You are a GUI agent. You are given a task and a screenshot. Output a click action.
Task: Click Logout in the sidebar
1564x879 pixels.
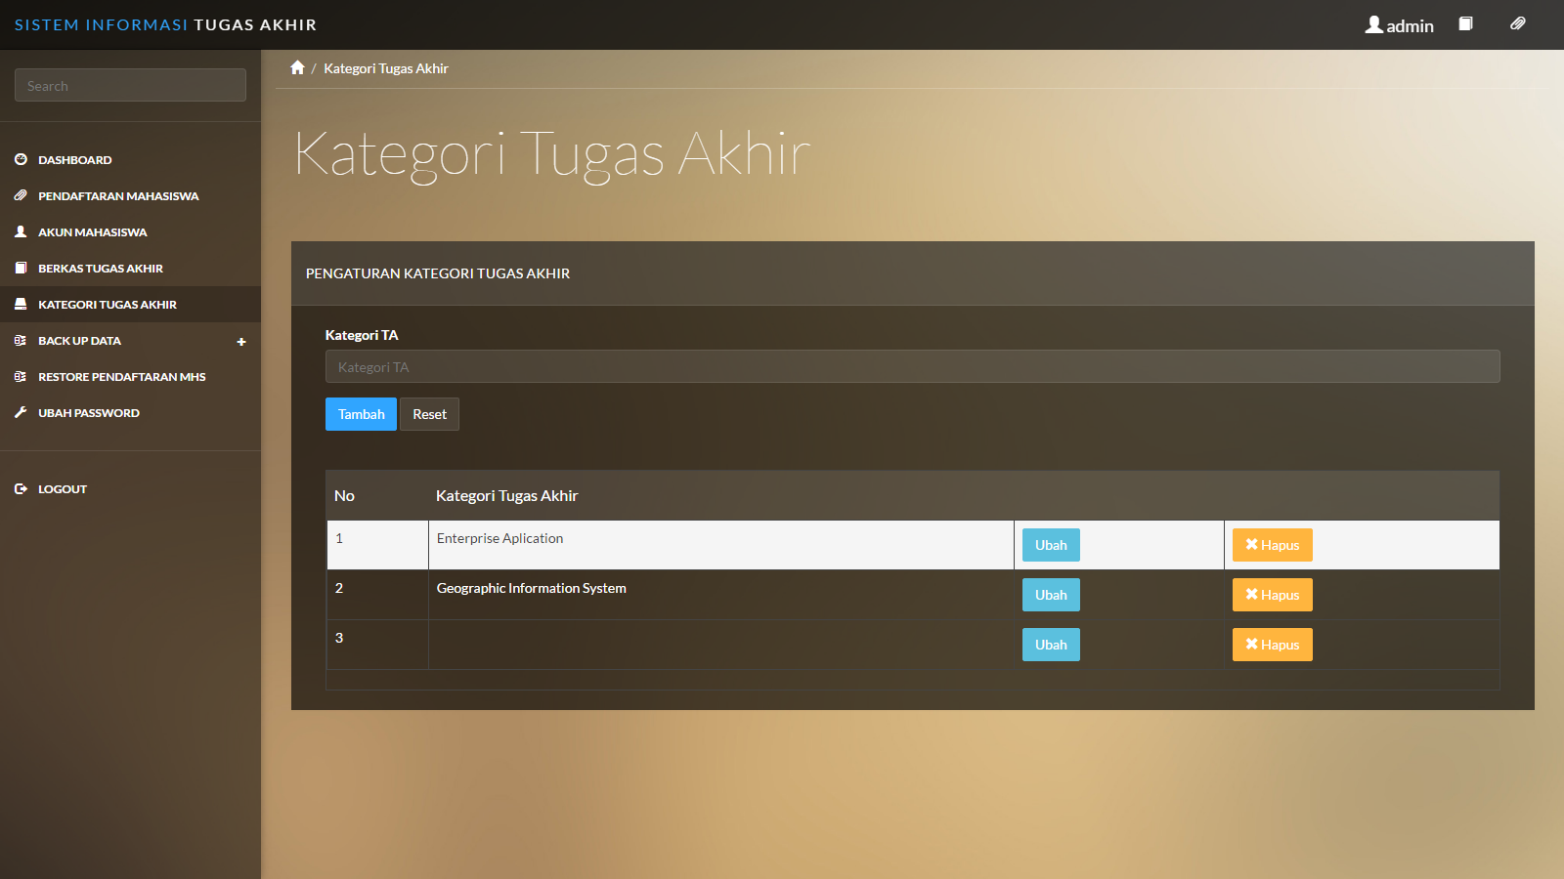(x=130, y=488)
